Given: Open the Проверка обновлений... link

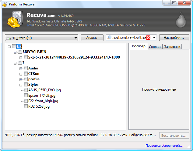Looking at the screenshot, I should pyautogui.click(x=164, y=146).
